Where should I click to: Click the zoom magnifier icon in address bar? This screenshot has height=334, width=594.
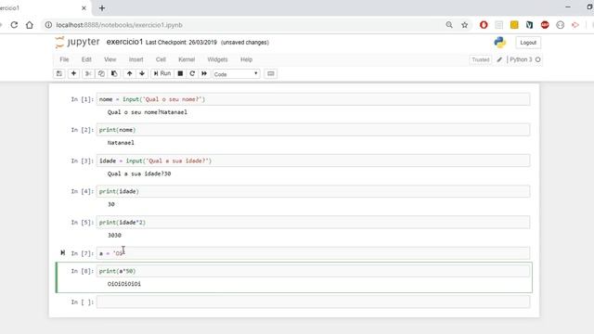[449, 25]
